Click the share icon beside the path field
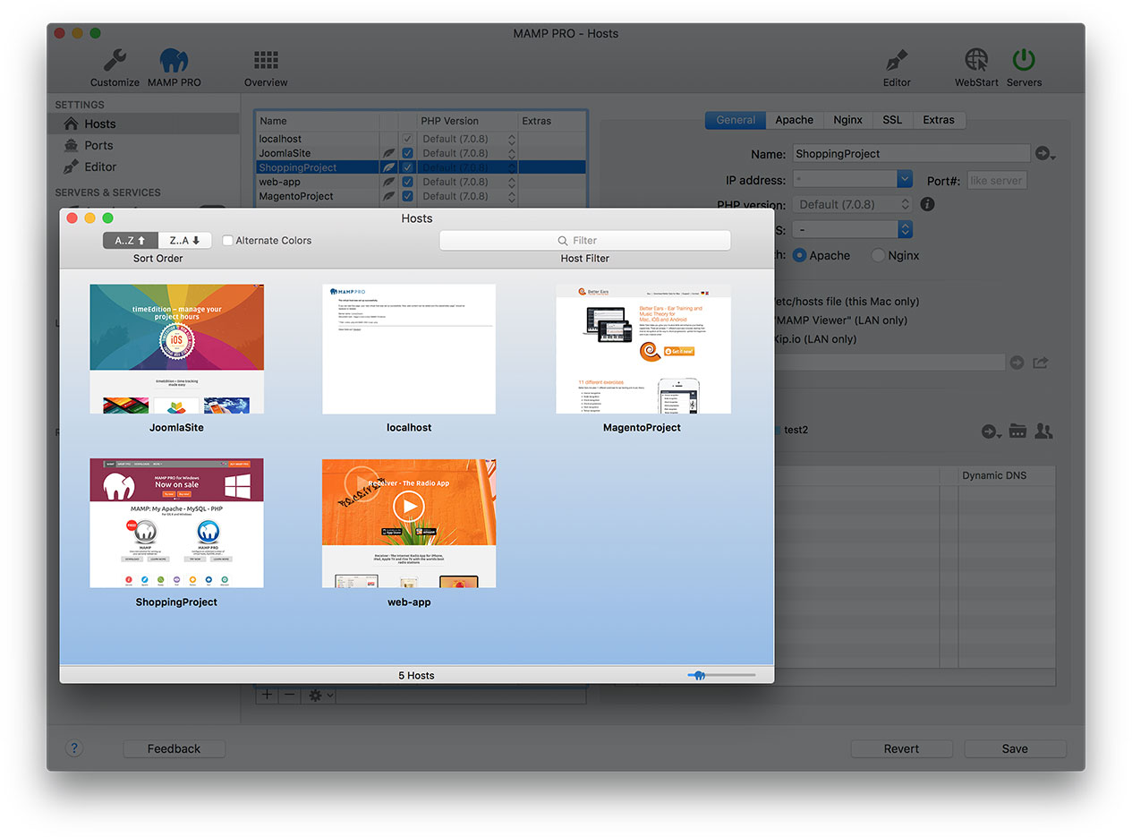The width and height of the screenshot is (1132, 837). point(1040,363)
